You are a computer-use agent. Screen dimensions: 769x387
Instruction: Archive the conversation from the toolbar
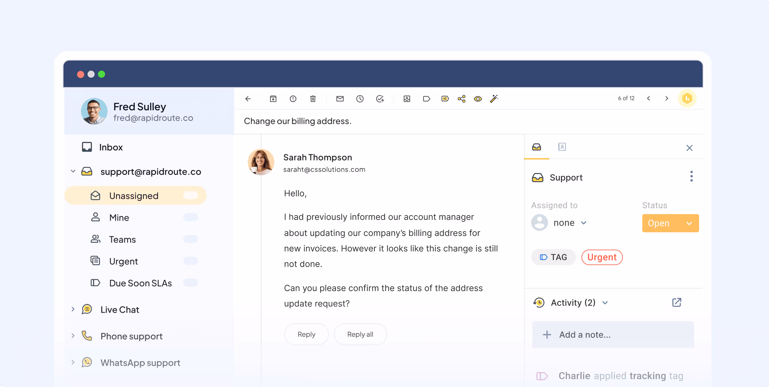(273, 98)
